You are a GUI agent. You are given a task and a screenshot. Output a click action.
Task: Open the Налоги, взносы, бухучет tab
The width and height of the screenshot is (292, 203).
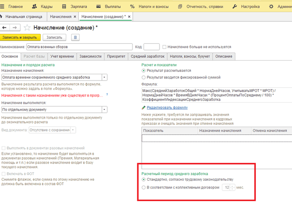(190, 56)
